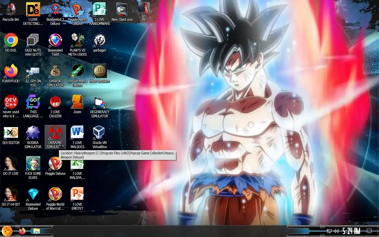Click the HeavyWeapon location tooltip text
The height and width of the screenshot is (237, 379).
tap(118, 155)
